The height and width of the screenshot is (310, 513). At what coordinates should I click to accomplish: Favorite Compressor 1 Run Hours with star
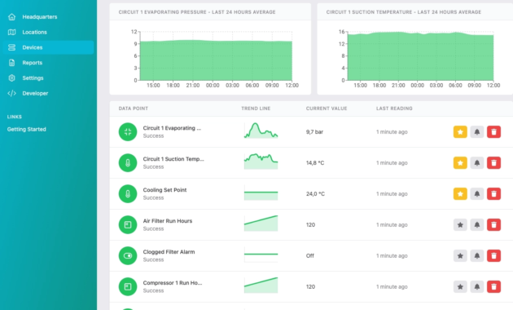[460, 286]
